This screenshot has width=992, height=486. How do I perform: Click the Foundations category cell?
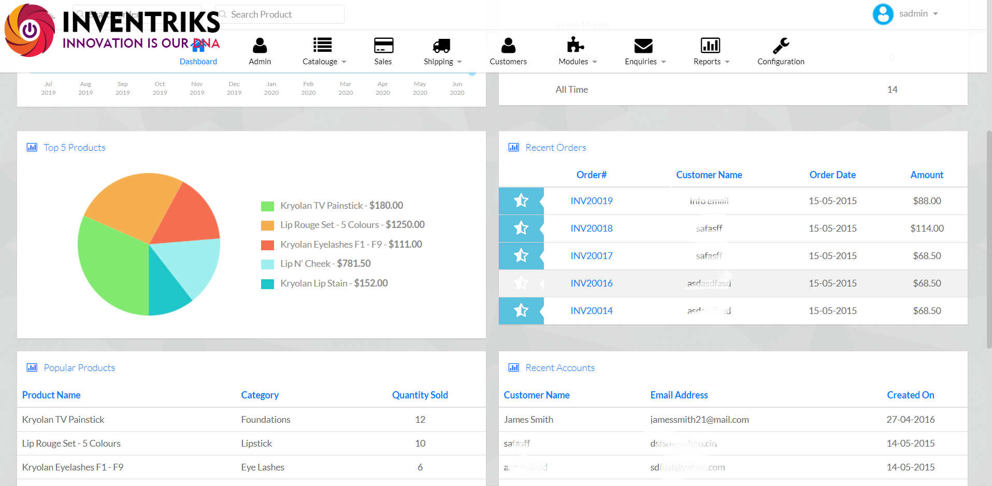[x=265, y=419]
